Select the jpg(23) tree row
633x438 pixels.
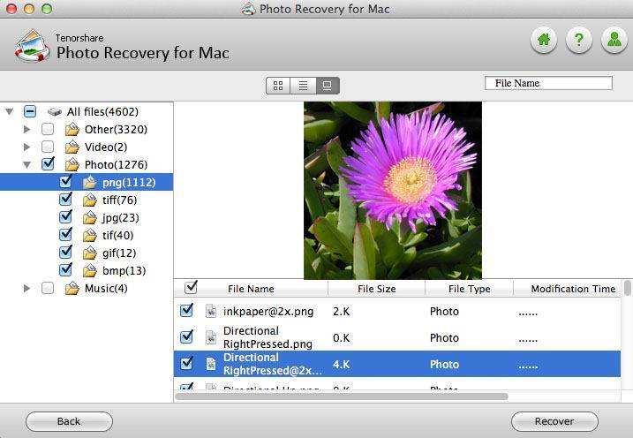[87, 218]
